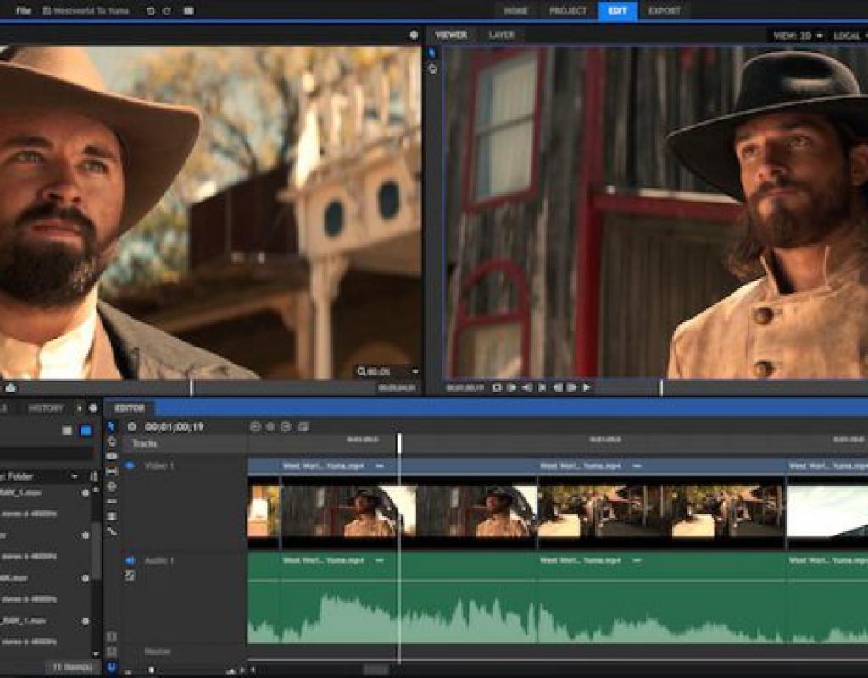This screenshot has width=868, height=678.
Task: Click the timeline zoom slider handle
Action: pyautogui.click(x=152, y=670)
